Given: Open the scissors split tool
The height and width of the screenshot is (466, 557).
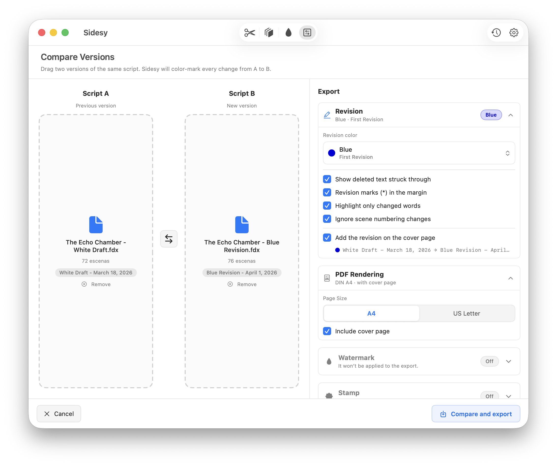Looking at the screenshot, I should 250,33.
